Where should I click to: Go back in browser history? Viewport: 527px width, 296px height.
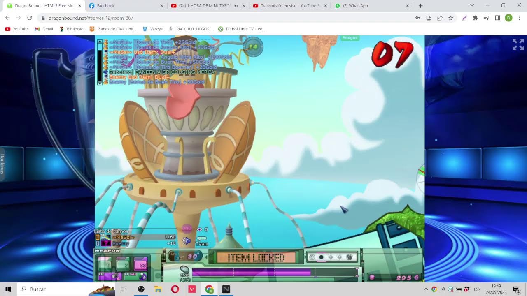click(x=7, y=18)
